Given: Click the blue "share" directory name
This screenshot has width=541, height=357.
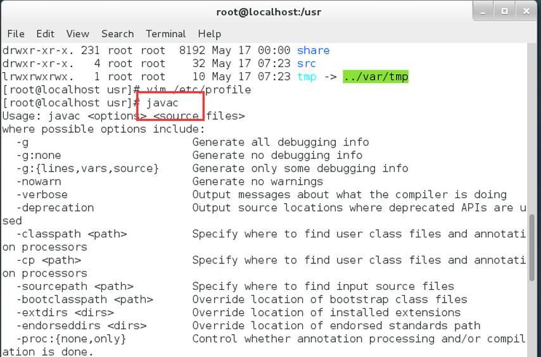Looking at the screenshot, I should 313,50.
